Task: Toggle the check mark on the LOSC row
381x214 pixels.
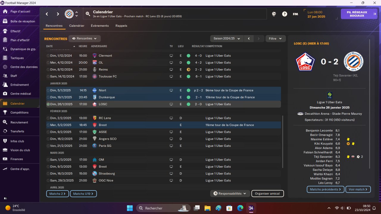Action: (48, 104)
